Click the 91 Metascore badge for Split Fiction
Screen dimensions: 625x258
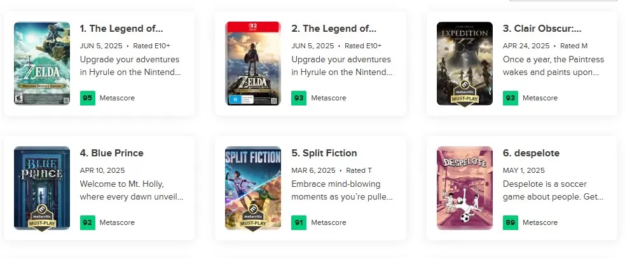coord(299,222)
